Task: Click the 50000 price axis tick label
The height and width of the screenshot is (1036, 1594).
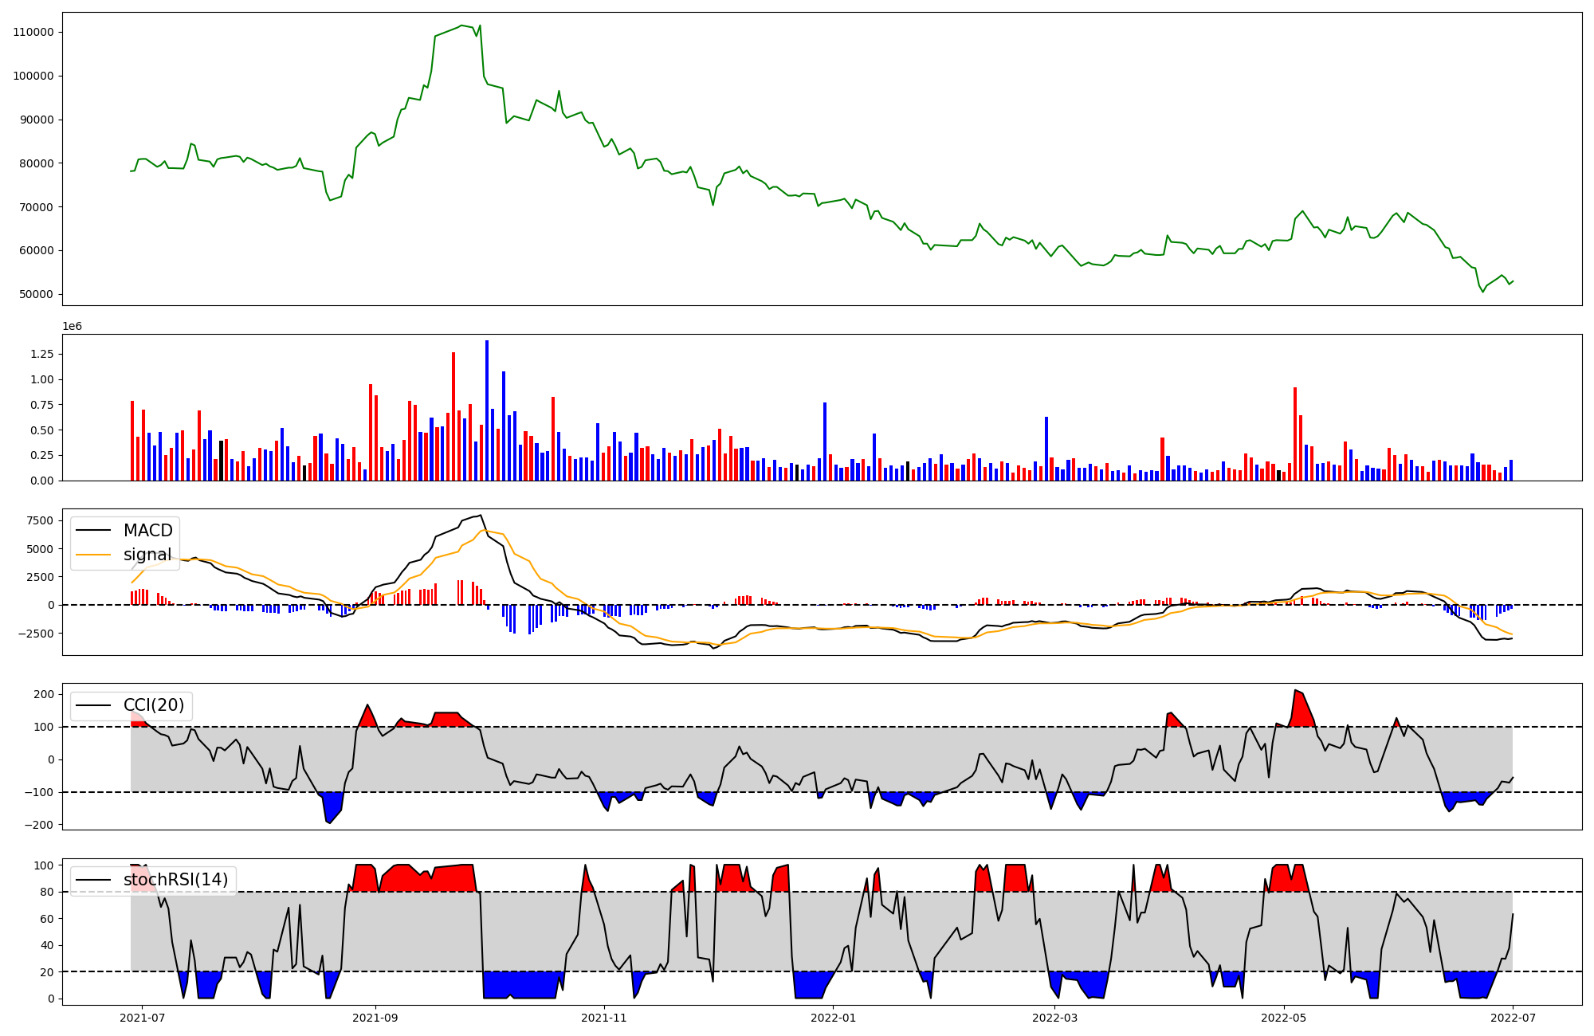Action: [37, 294]
